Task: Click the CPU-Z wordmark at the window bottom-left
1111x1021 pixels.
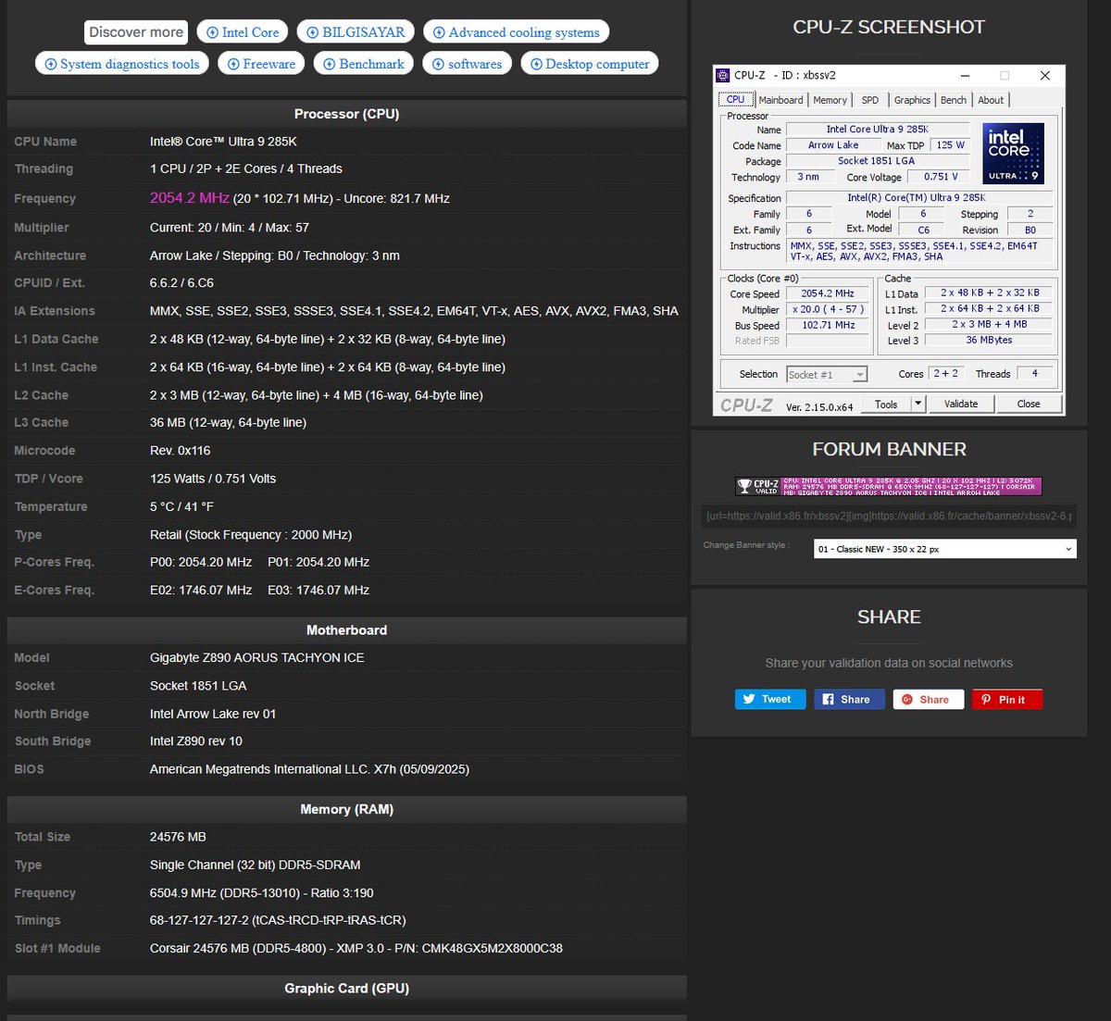Action: [x=746, y=404]
